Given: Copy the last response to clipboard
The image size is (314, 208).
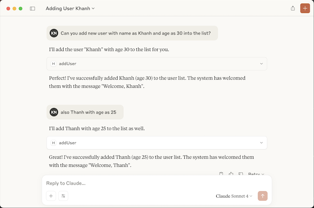Looking at the screenshot, I should (221, 174).
